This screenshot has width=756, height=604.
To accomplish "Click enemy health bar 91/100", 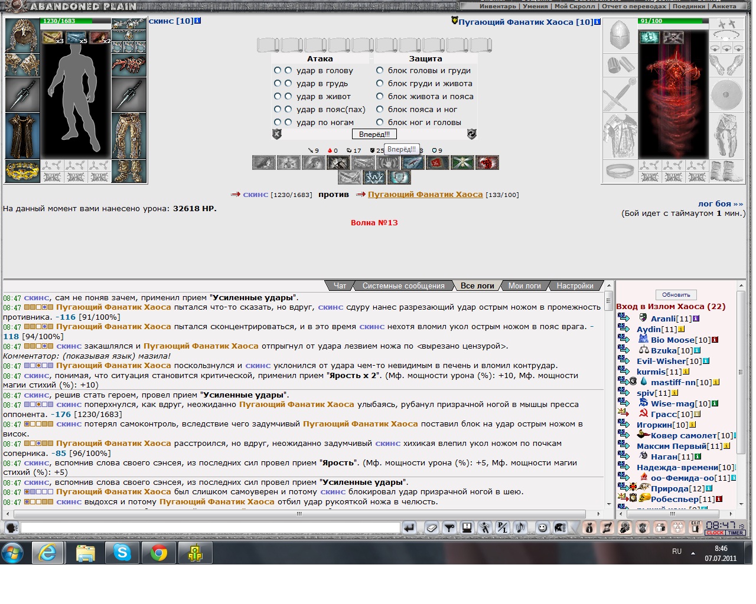I will click(673, 21).
